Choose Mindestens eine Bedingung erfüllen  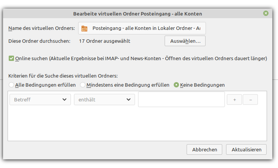pyautogui.click(x=83, y=85)
